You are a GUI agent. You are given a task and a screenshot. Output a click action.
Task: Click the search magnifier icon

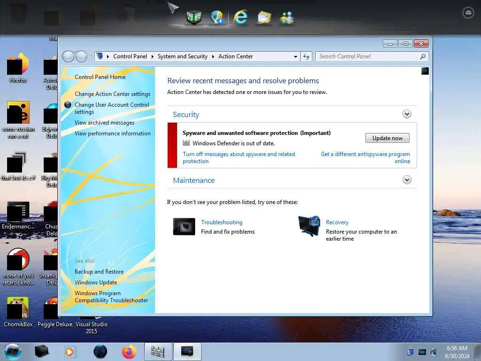point(423,56)
